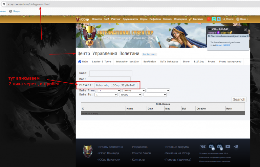Open Игровые Форумы footer link

click(177, 147)
